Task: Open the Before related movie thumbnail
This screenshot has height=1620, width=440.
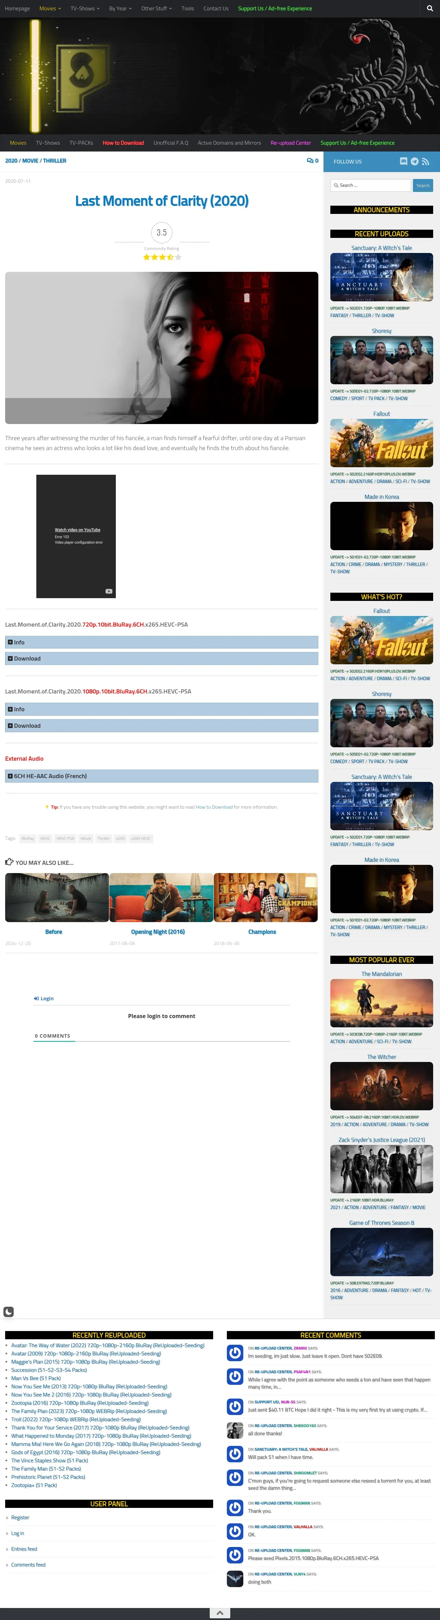Action: 57,897
